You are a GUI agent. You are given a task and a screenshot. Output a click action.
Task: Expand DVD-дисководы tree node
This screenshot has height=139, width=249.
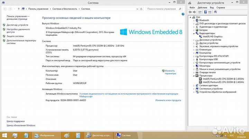click(194, 24)
